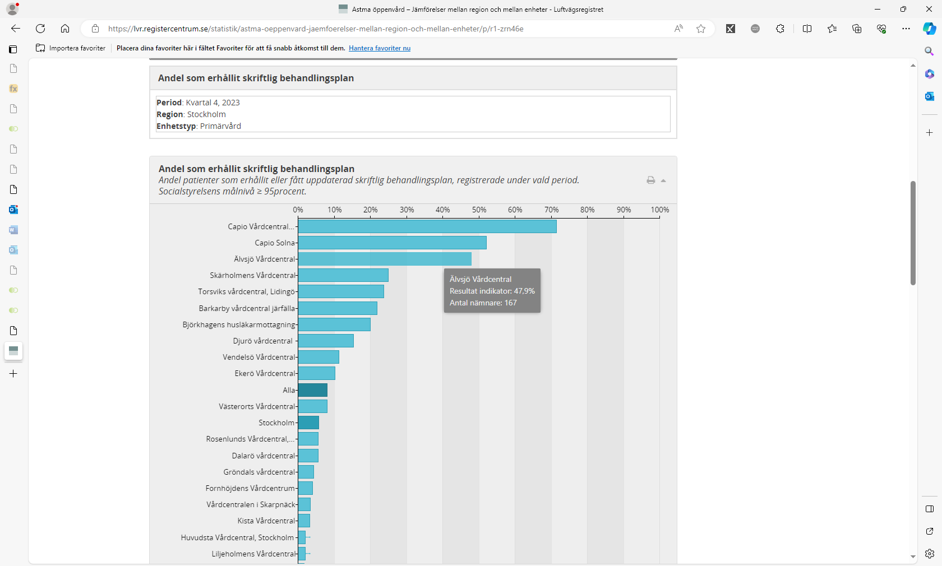This screenshot has height=566, width=942.
Task: Click the Hantera favoriter nu link
Action: pos(379,48)
